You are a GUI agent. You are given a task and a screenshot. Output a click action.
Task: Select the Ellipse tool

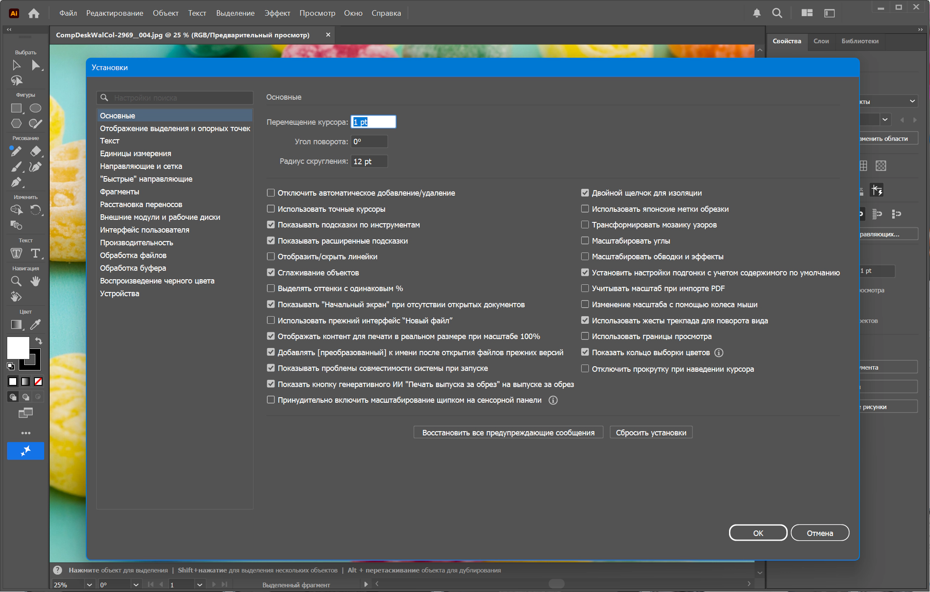click(x=36, y=108)
